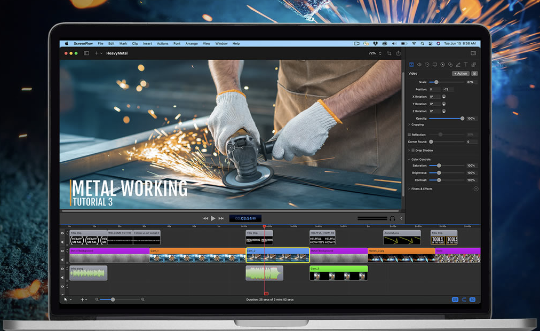Enable the Drop Shadow checkbox
This screenshot has height=331, width=540.
click(413, 151)
